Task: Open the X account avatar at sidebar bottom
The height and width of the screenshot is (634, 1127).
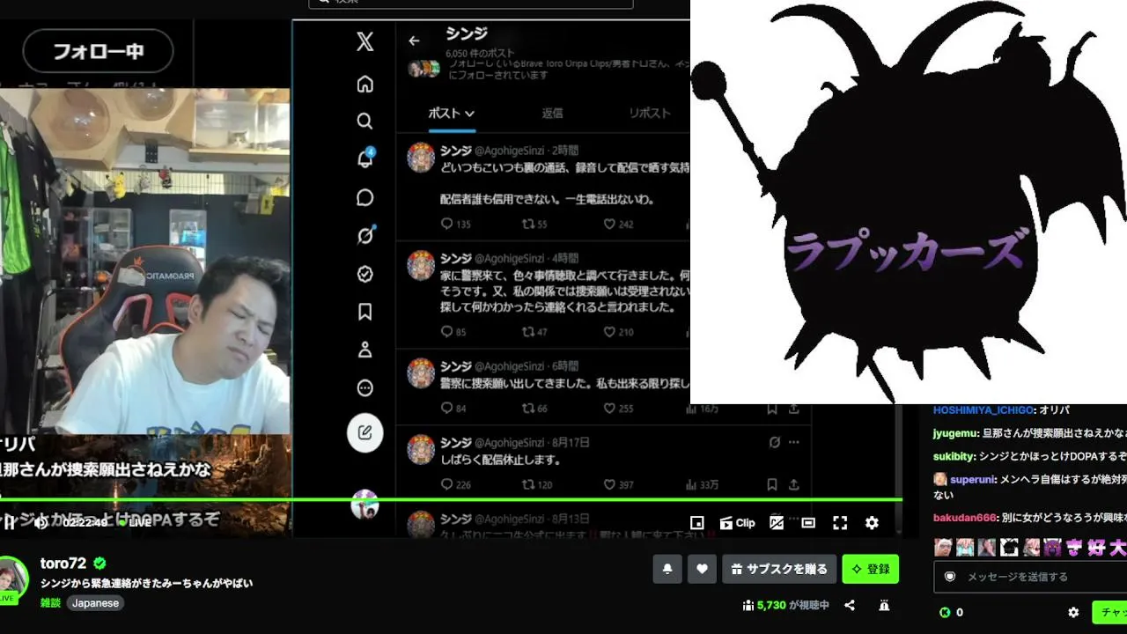Action: pos(365,505)
